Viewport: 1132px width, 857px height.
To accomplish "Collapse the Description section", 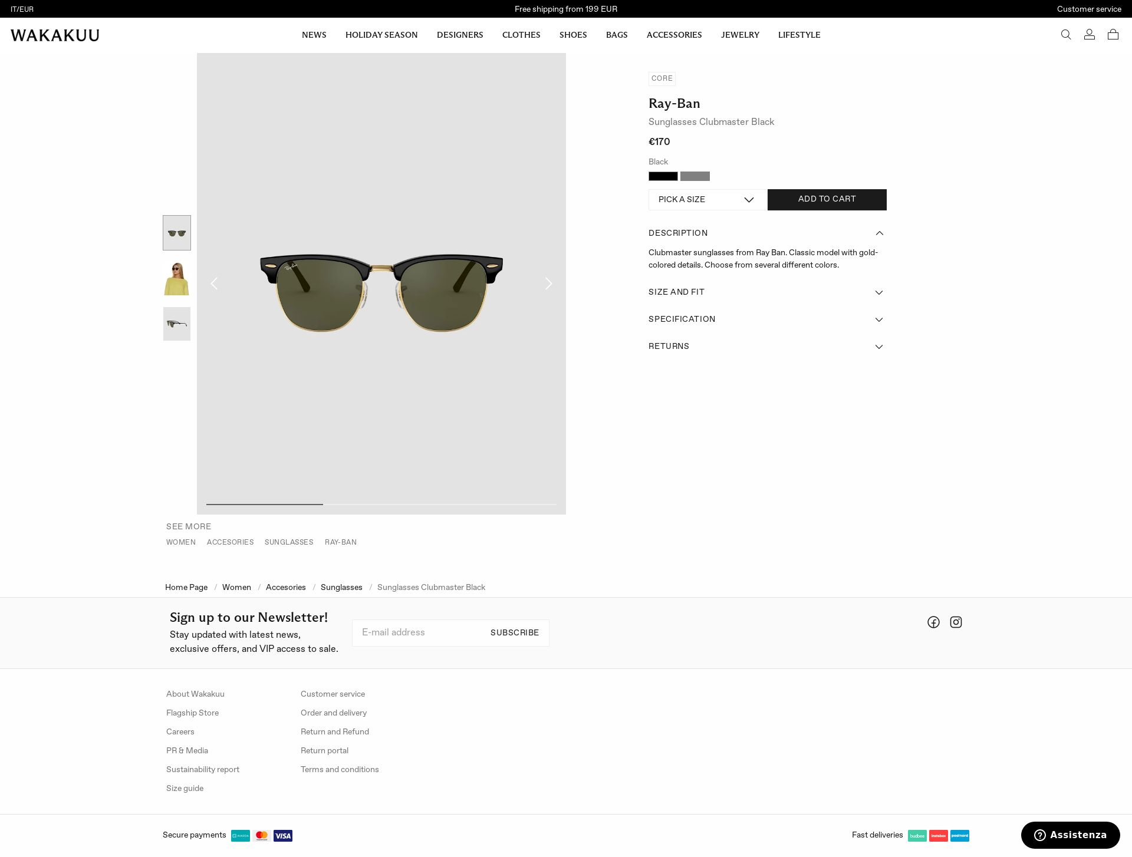I will (x=767, y=233).
